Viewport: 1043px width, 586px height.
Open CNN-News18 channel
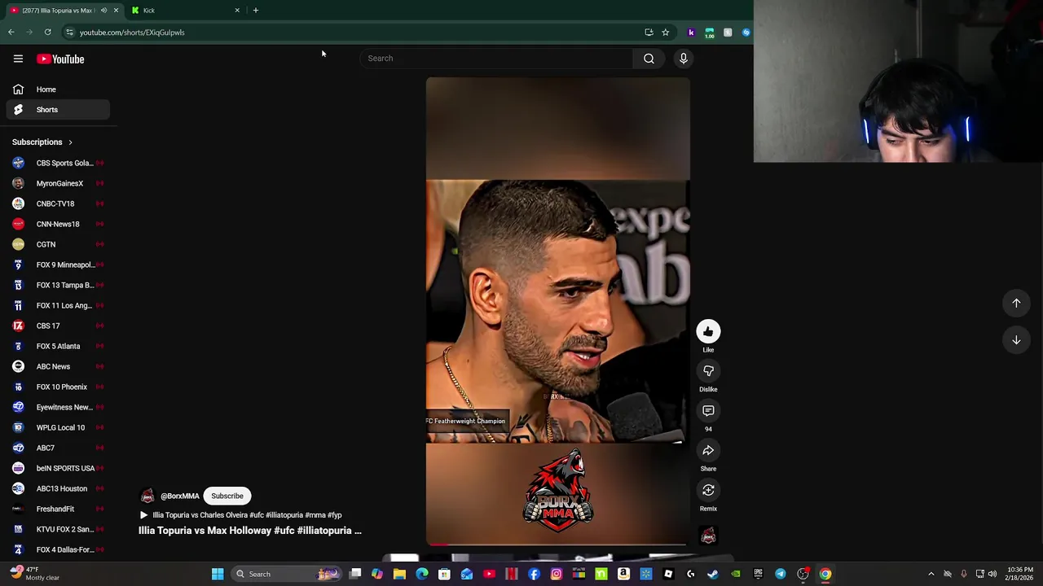[x=58, y=224]
